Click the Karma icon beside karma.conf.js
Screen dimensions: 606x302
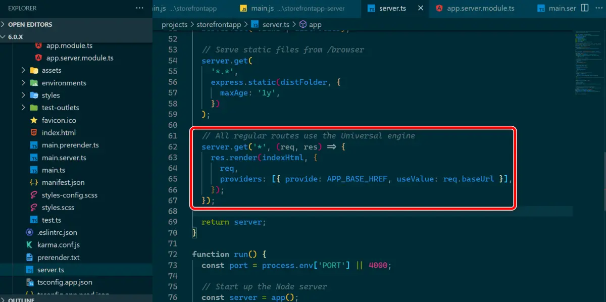tap(29, 245)
